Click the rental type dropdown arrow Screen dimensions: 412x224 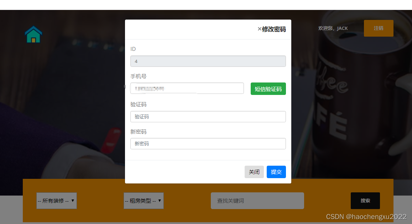click(x=160, y=201)
